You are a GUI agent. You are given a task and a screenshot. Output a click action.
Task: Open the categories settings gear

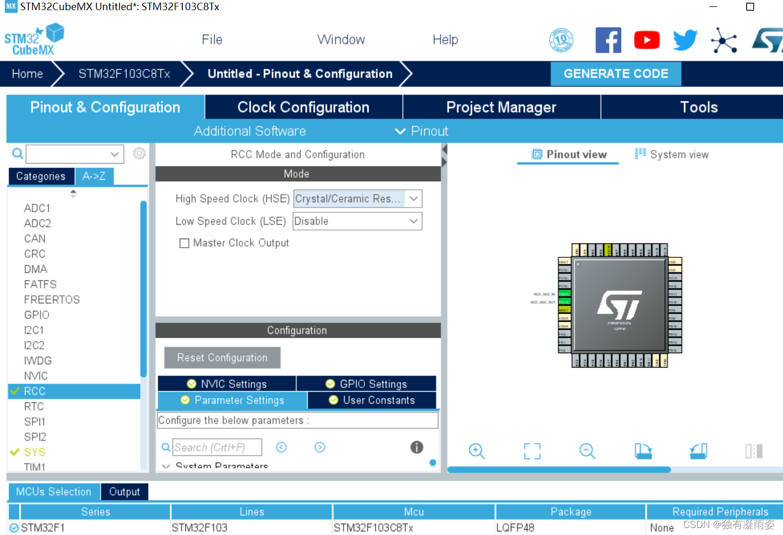(x=139, y=154)
